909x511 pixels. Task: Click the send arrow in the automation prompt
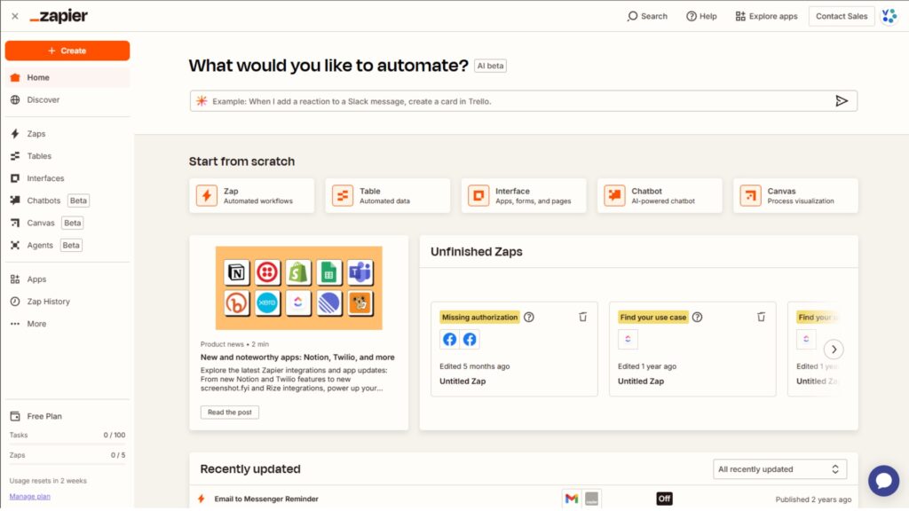[841, 101]
